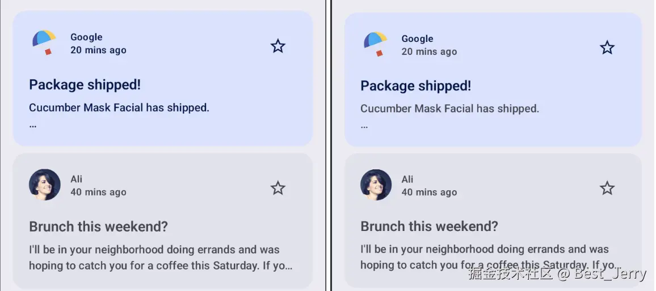Open 'Package shipped!' email in right panel
The image size is (656, 291).
click(415, 86)
